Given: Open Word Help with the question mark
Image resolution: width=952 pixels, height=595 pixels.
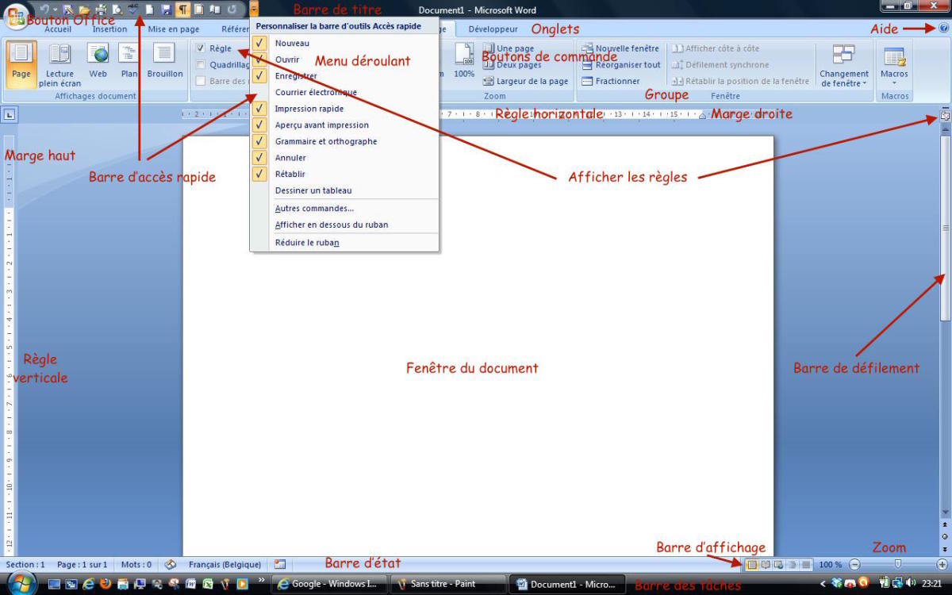Looking at the screenshot, I should [943, 28].
